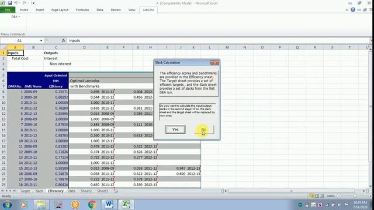Switch to the Home ribbon tab
Image resolution: width=374 pixels, height=210 pixels.
click(x=24, y=10)
